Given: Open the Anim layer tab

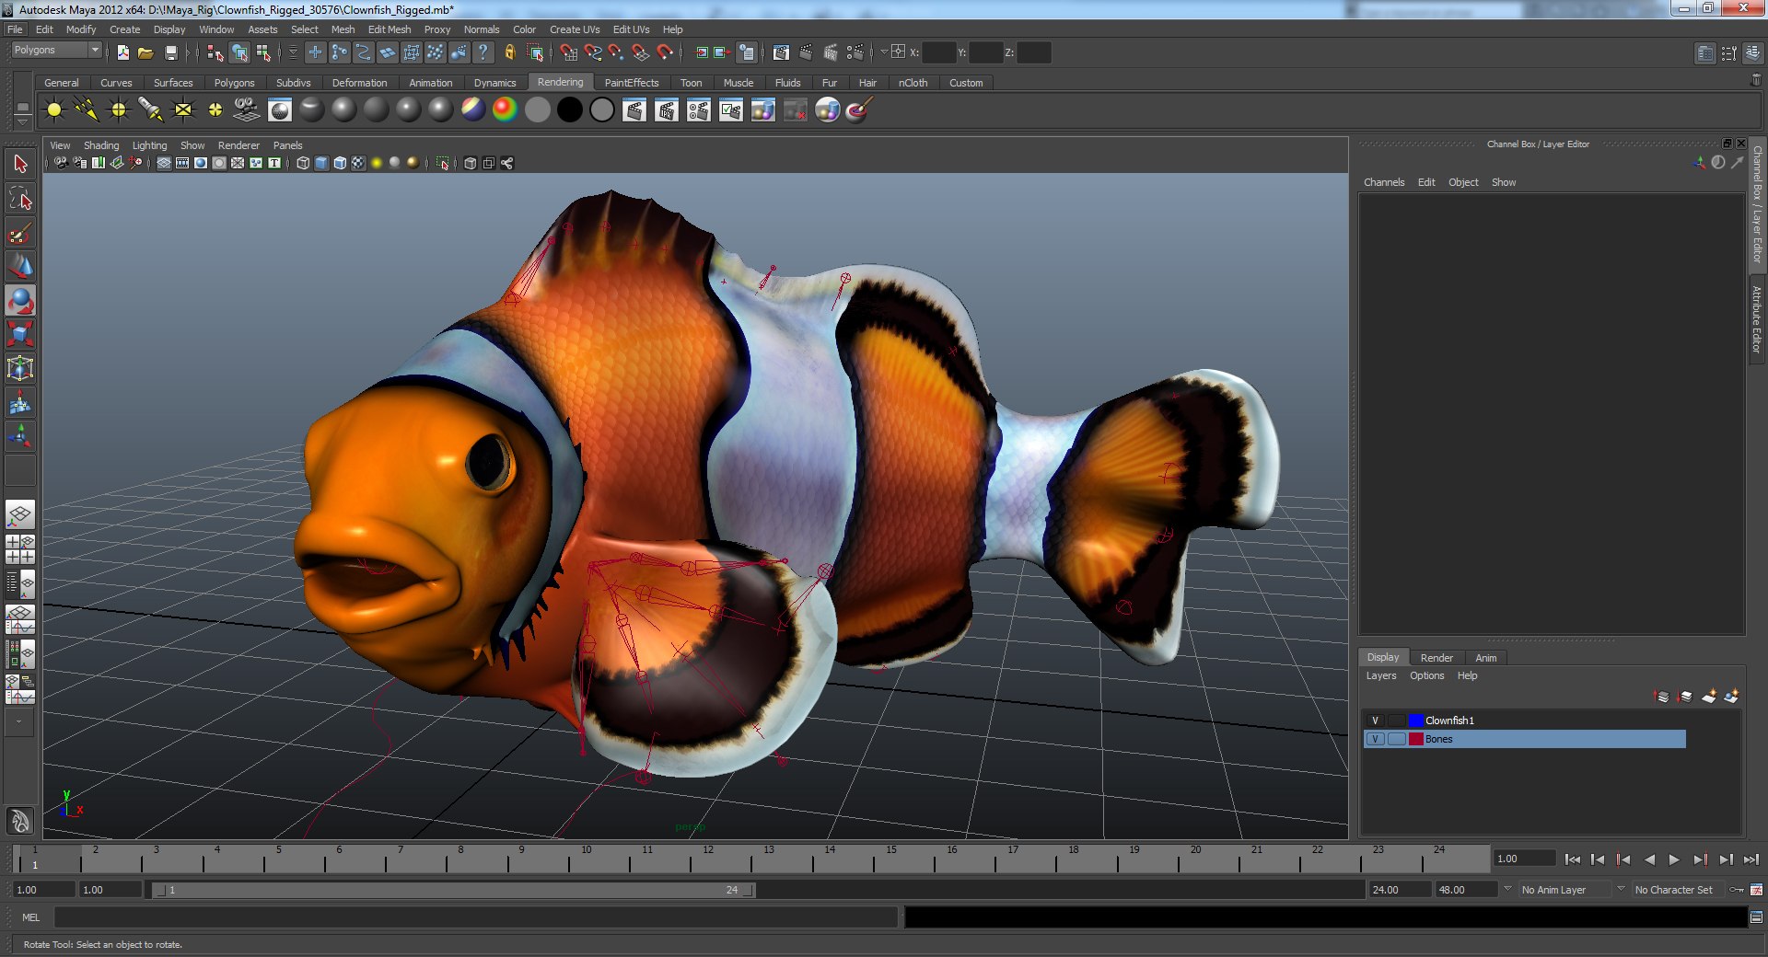Looking at the screenshot, I should 1485,658.
